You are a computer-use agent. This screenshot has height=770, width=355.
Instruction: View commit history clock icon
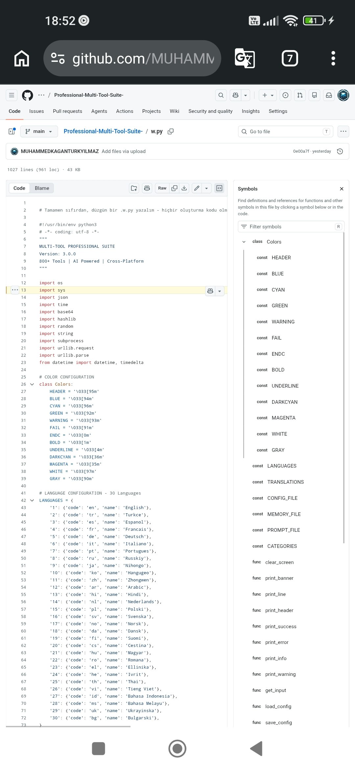tap(340, 151)
